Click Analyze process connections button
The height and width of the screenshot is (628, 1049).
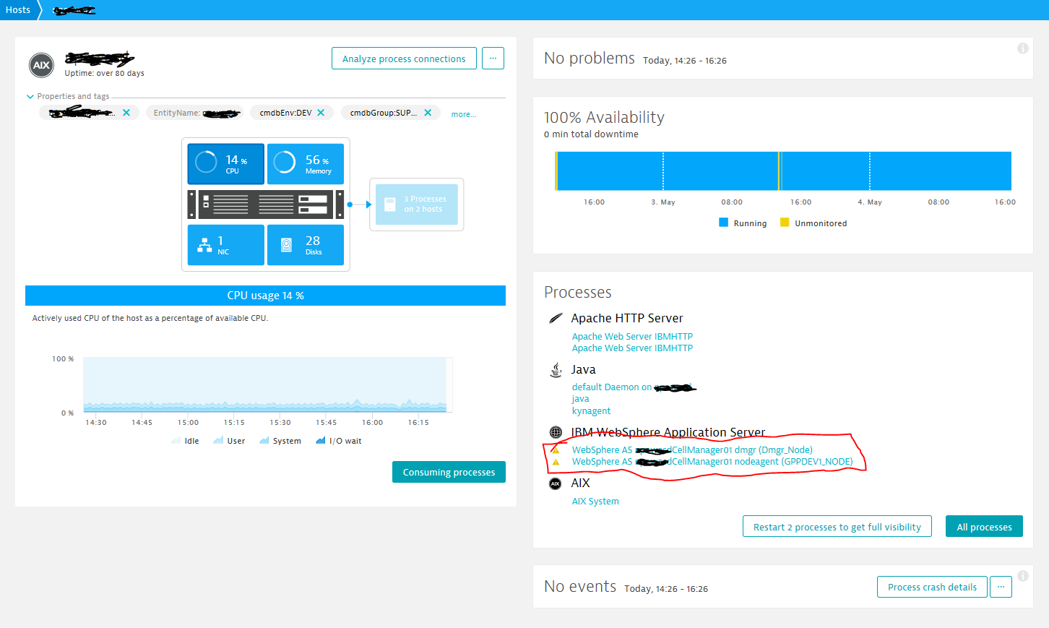point(404,59)
